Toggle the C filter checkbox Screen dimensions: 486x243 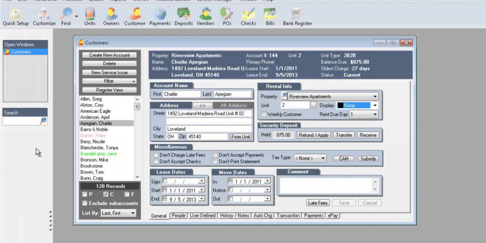coord(105,194)
